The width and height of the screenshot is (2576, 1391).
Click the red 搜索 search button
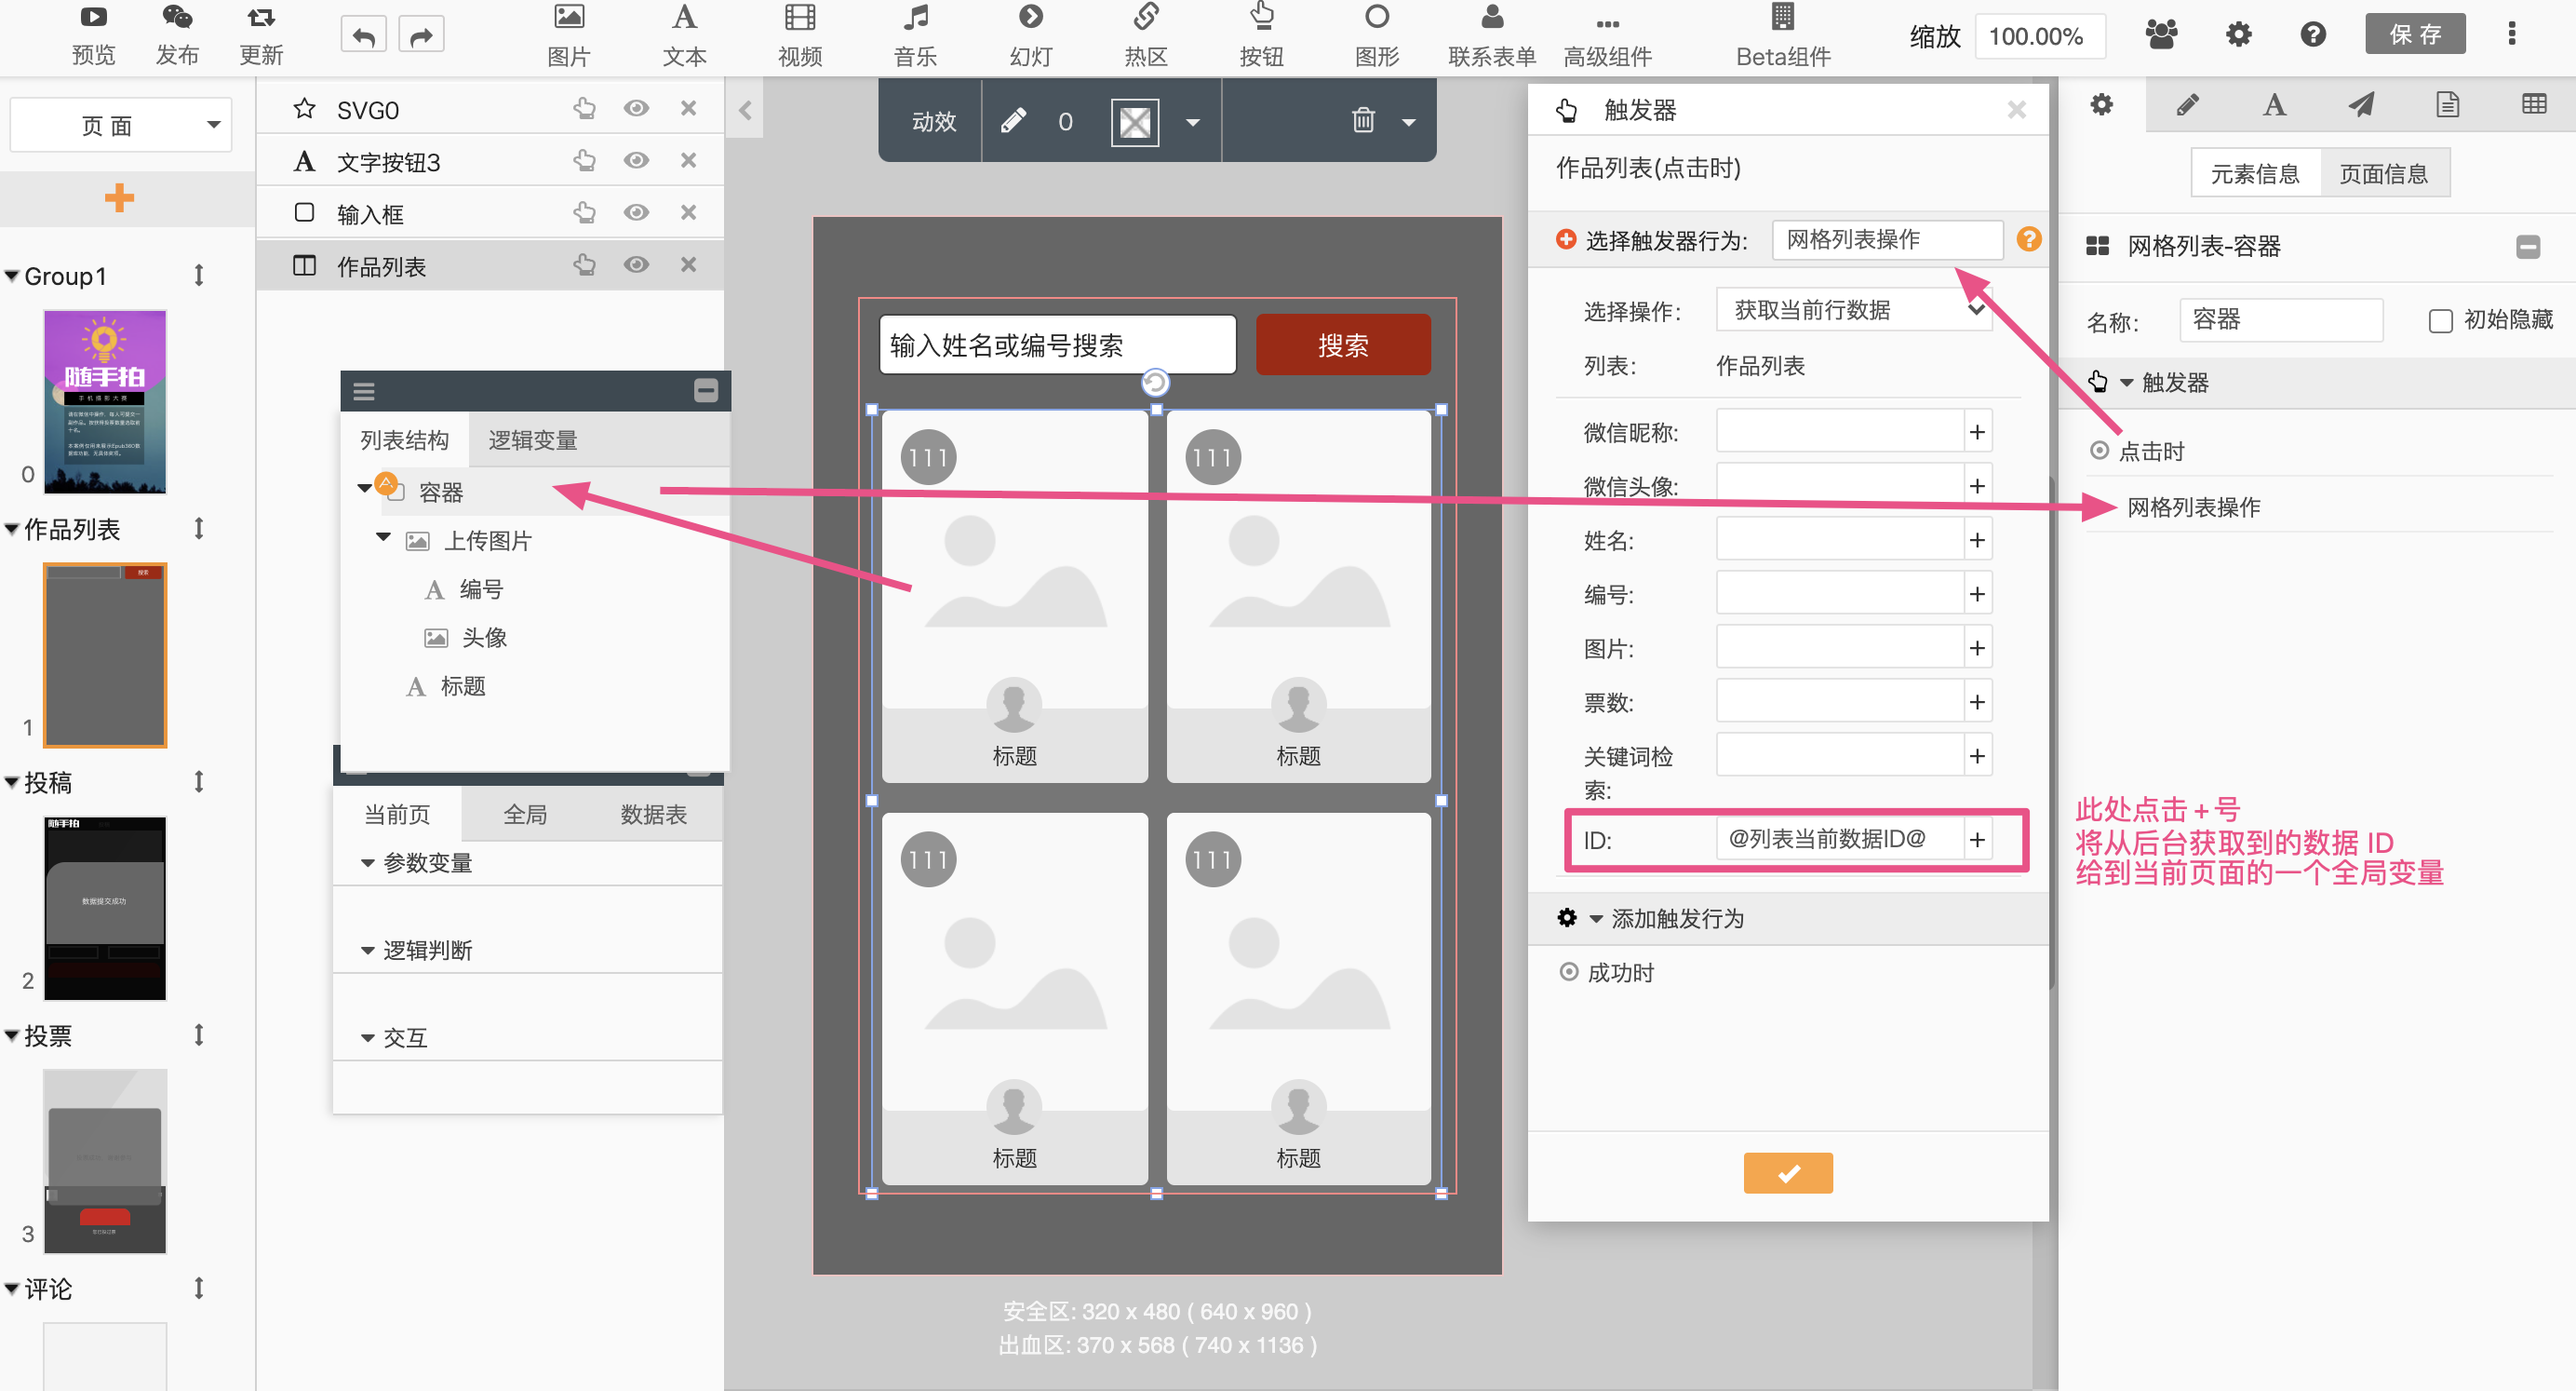(x=1342, y=345)
